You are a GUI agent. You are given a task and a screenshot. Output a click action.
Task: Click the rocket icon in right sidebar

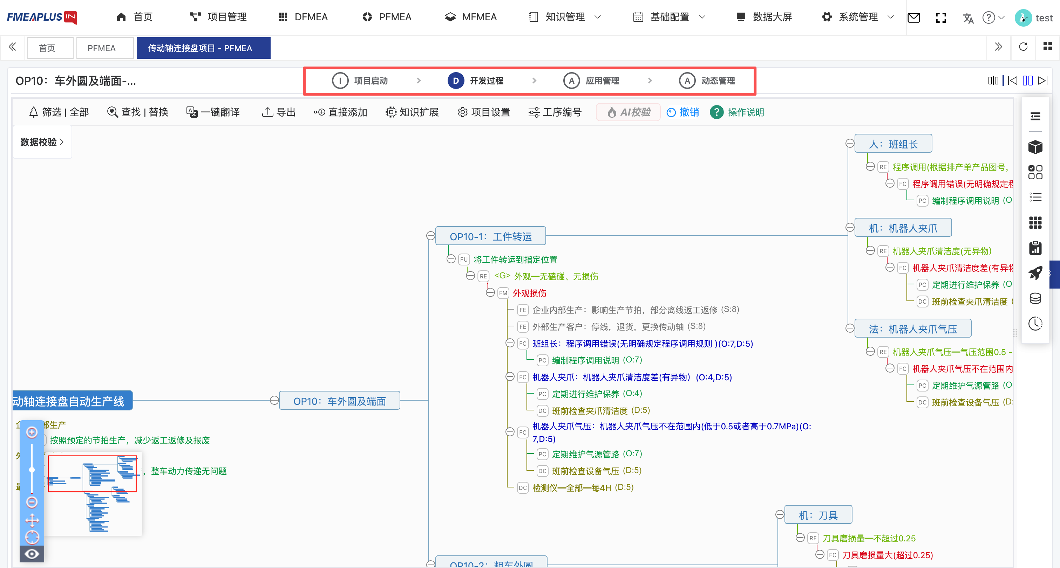click(x=1035, y=272)
